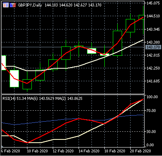Click the 142.815 price scale label
The width and height of the screenshot is (162, 156).
tap(153, 55)
